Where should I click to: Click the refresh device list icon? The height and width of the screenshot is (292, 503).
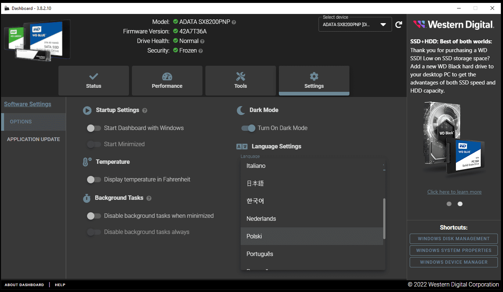(x=399, y=25)
